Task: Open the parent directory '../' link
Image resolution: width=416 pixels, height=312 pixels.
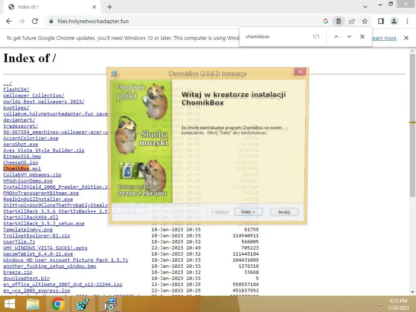Action: [7, 83]
